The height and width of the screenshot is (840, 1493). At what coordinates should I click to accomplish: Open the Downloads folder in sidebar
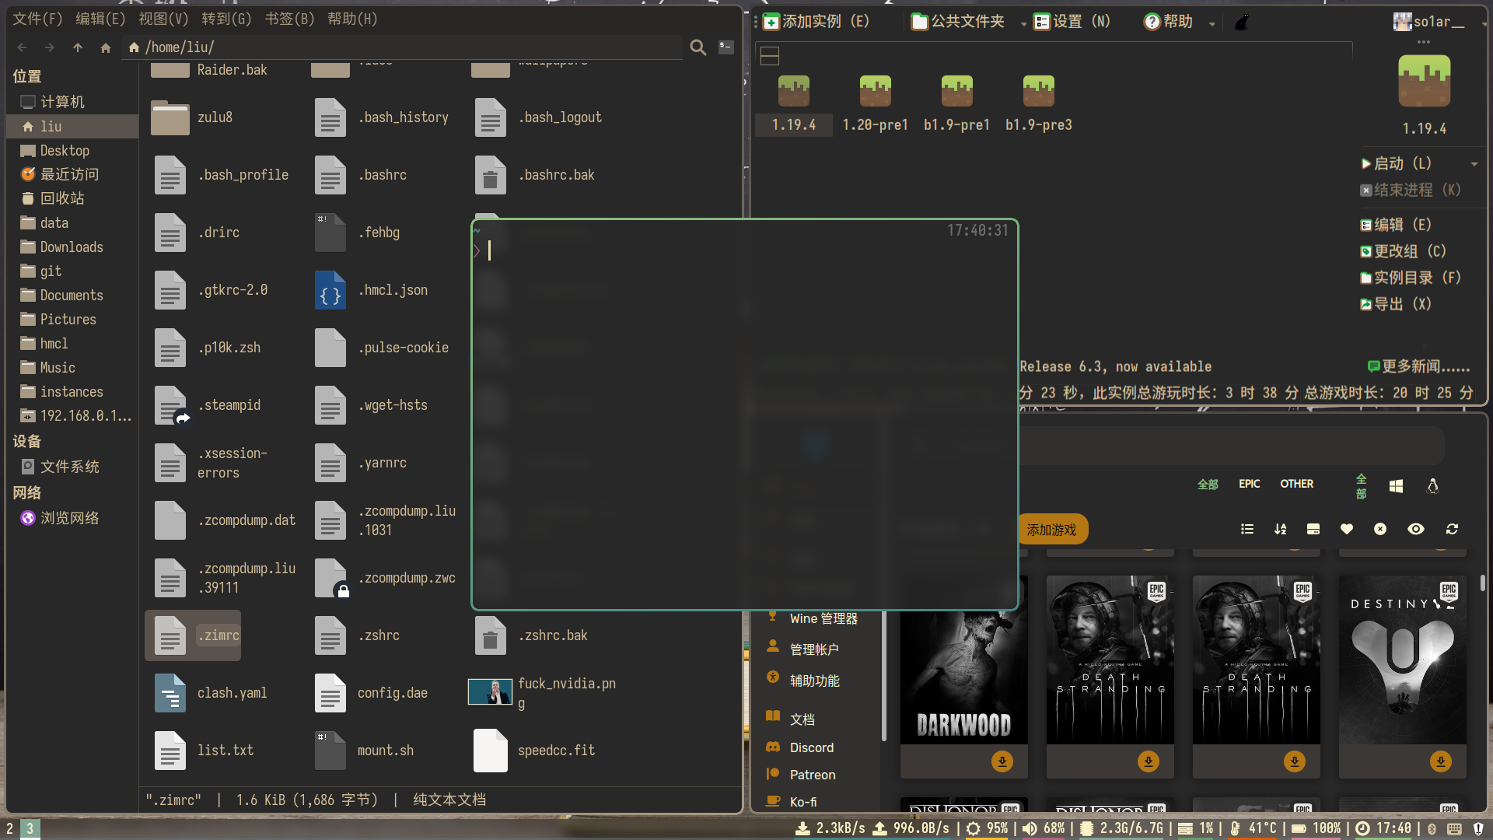click(x=71, y=247)
